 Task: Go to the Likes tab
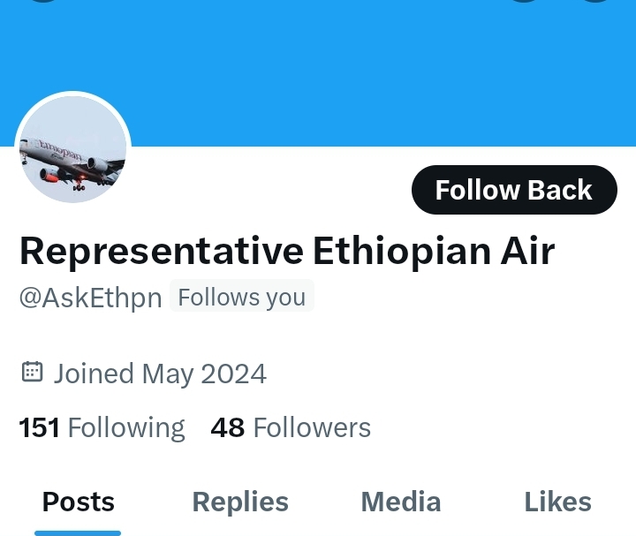tap(557, 502)
